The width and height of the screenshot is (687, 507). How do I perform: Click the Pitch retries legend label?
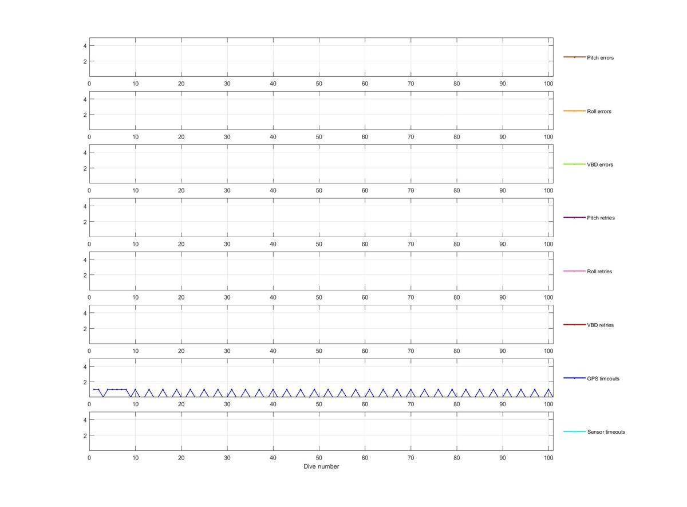(x=601, y=218)
